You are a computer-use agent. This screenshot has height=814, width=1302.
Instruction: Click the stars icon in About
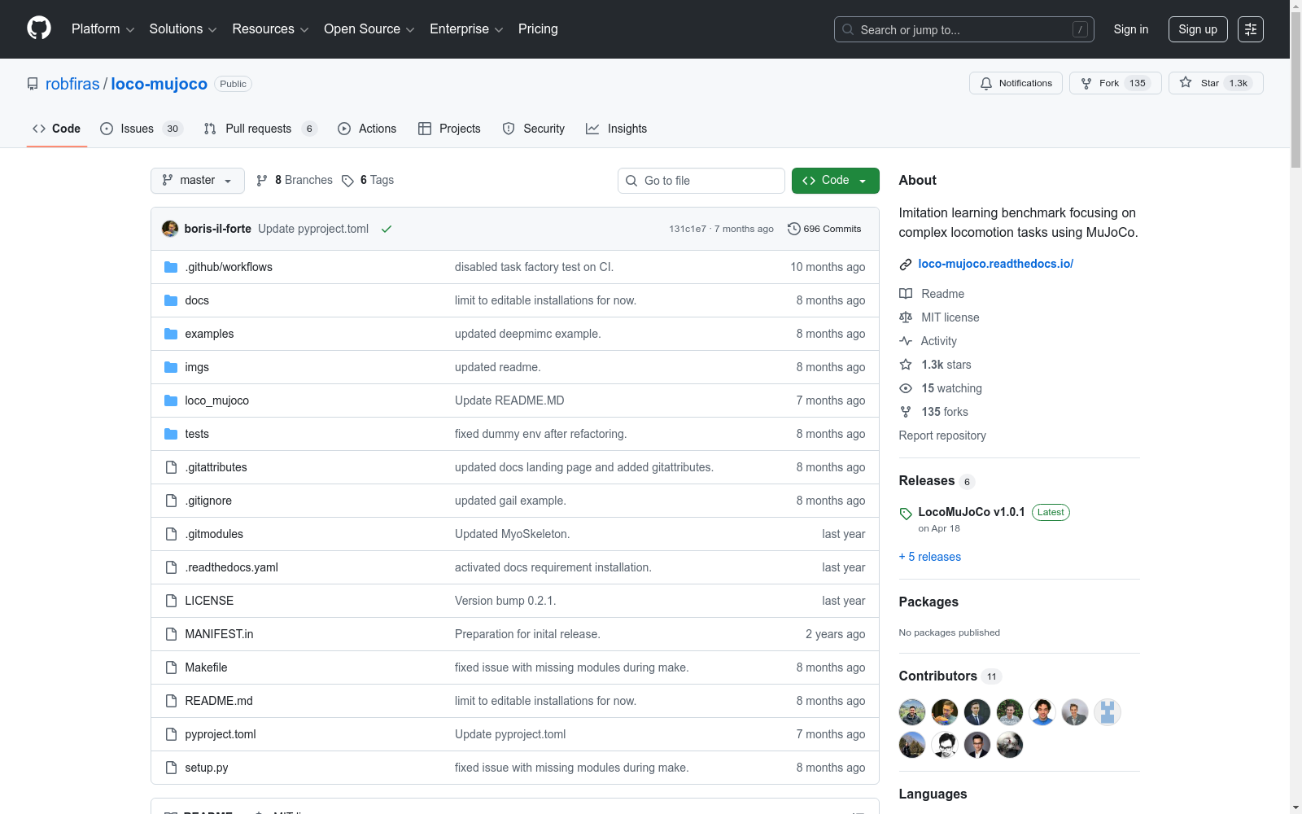coord(906,365)
